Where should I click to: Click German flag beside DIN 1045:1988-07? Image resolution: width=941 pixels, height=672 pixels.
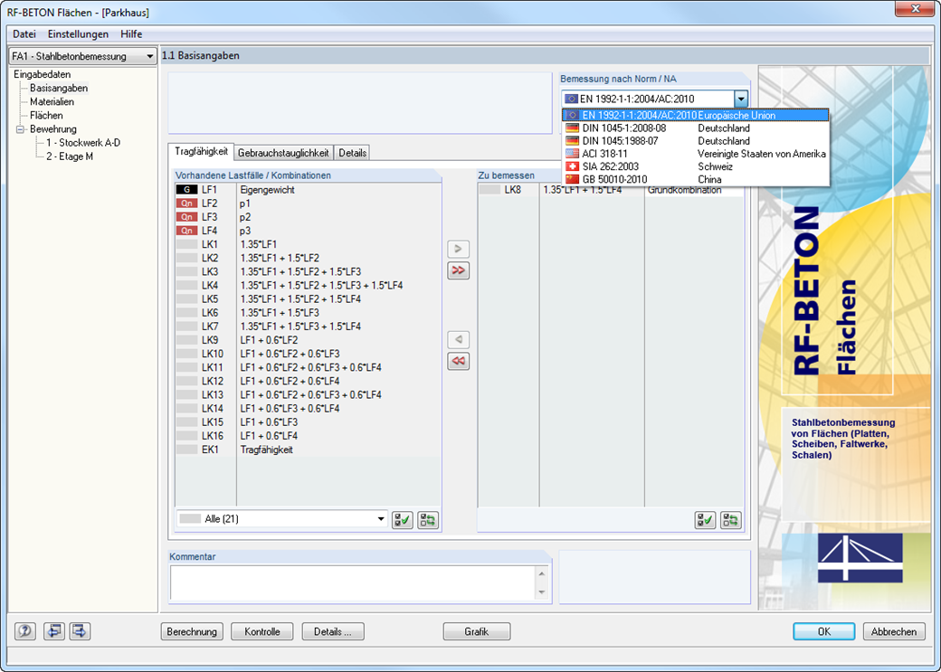[x=573, y=141]
